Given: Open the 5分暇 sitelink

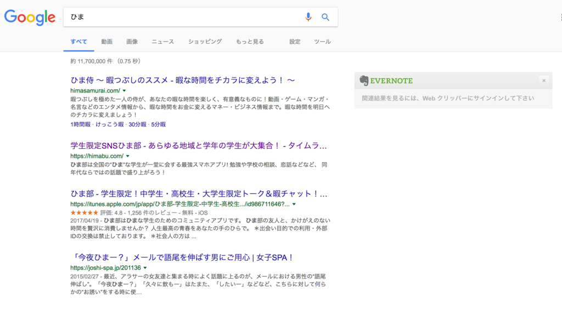Looking at the screenshot, I should 159,124.
